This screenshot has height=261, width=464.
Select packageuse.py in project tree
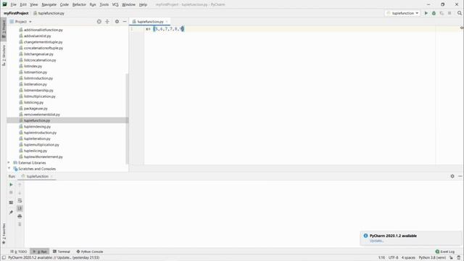point(36,108)
